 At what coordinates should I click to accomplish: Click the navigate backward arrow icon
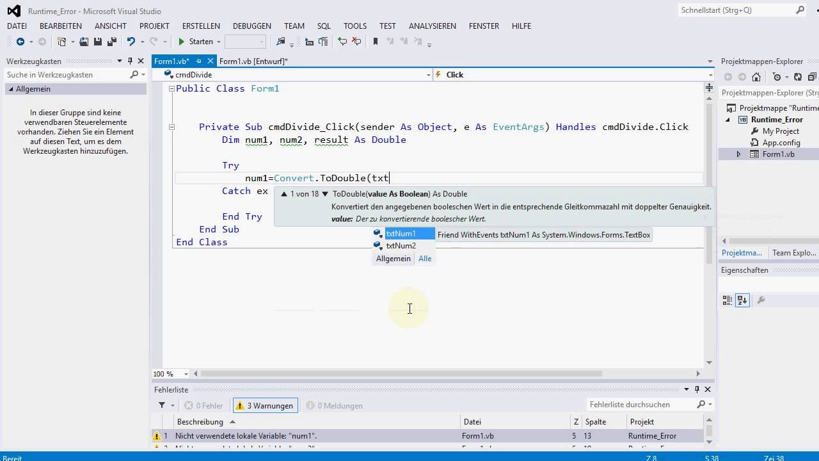pos(20,42)
